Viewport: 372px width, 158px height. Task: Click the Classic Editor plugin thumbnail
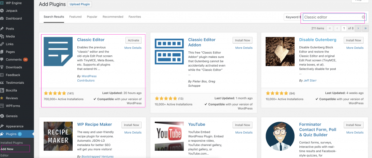(58, 52)
